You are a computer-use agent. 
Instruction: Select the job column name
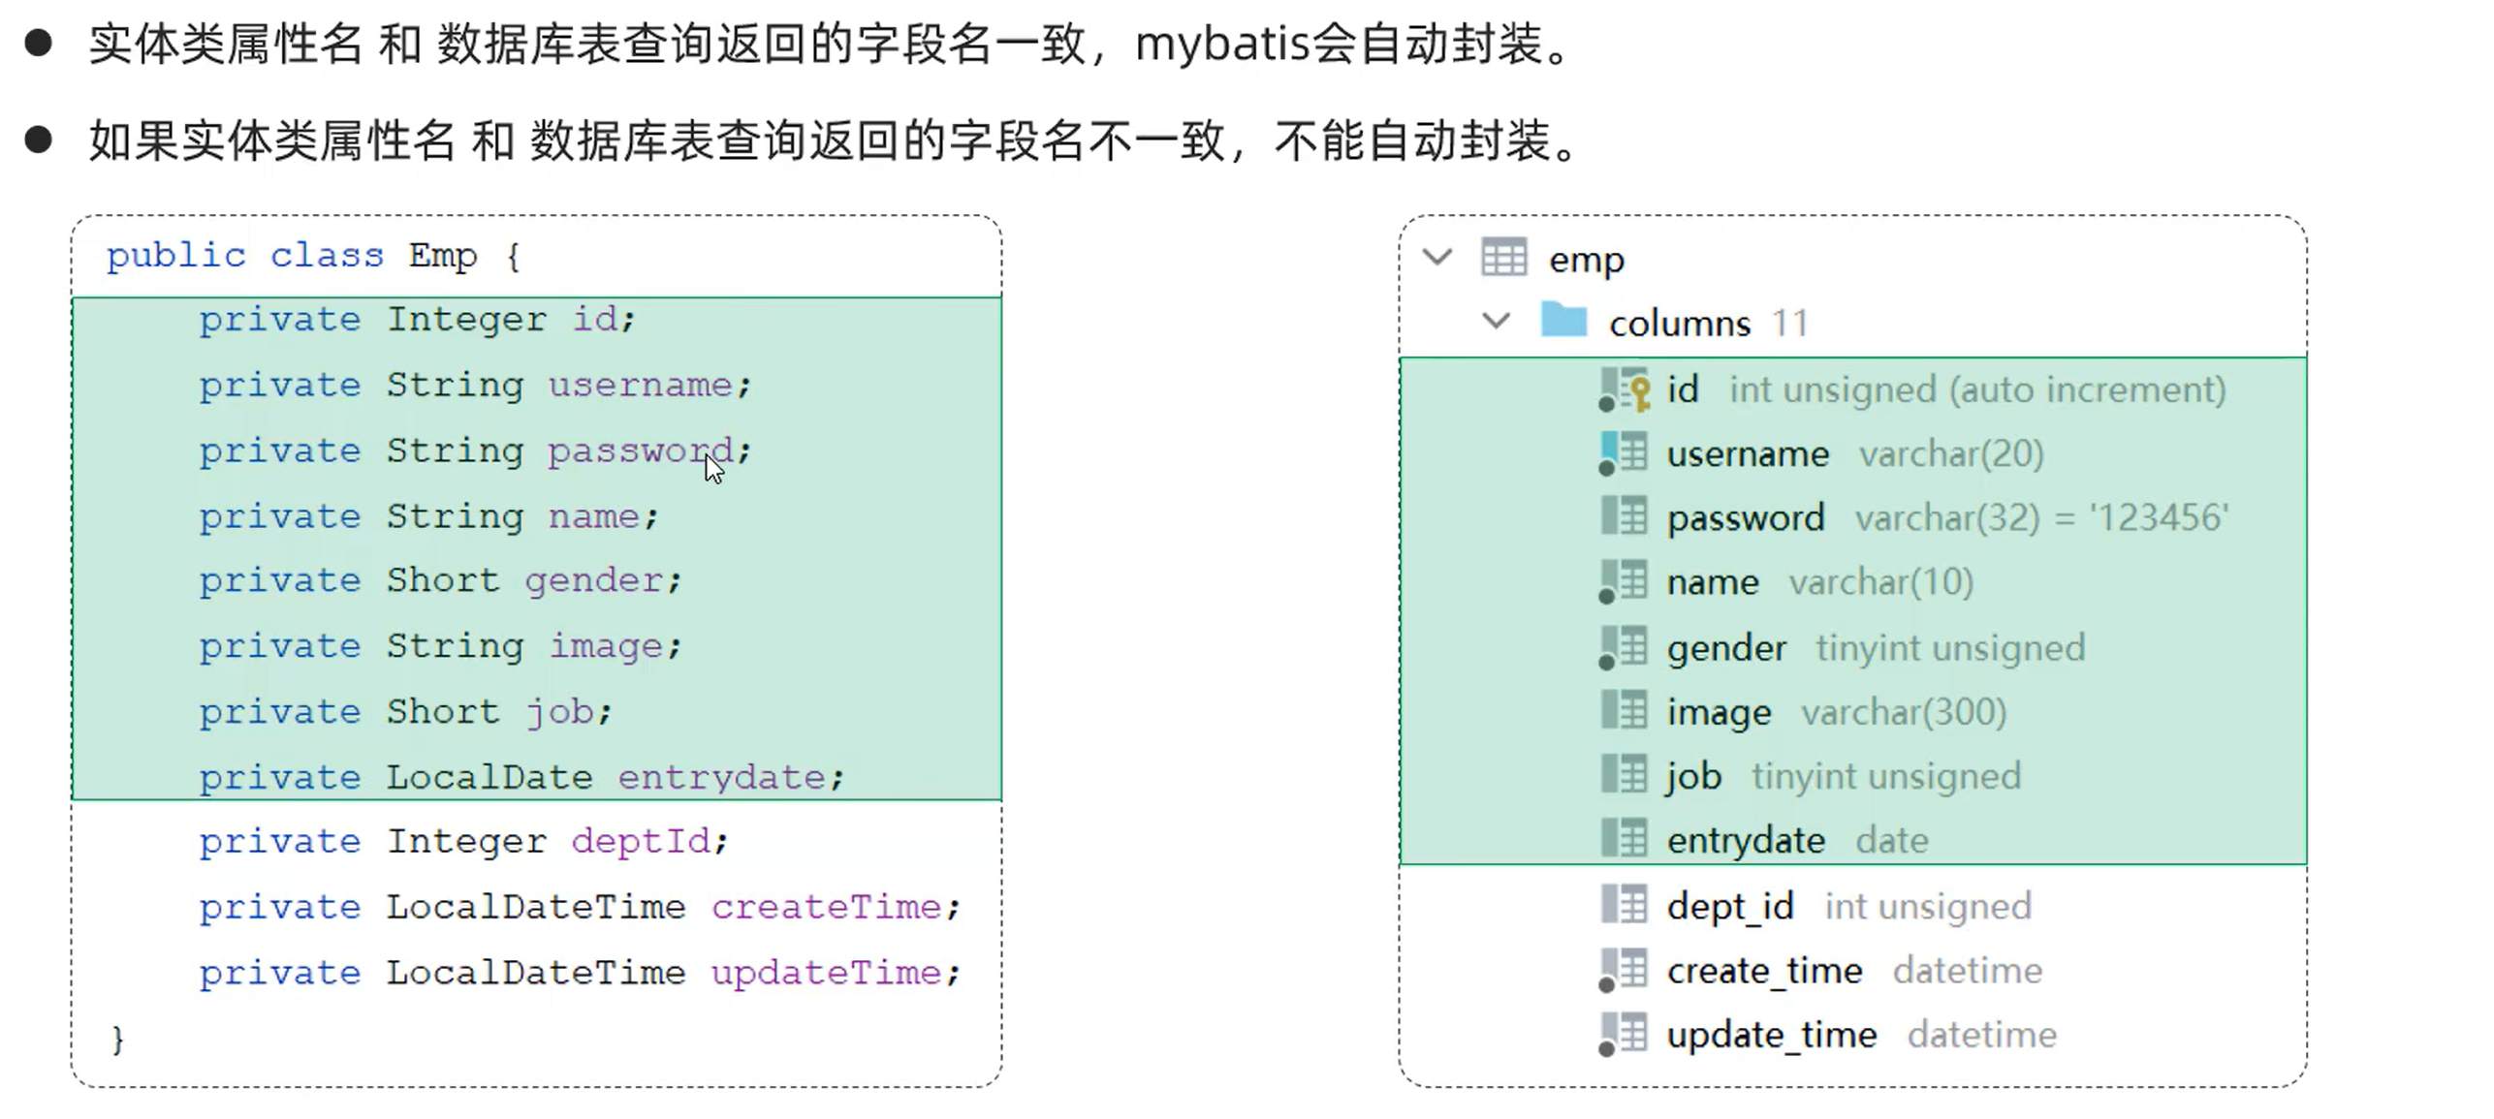click(1693, 776)
